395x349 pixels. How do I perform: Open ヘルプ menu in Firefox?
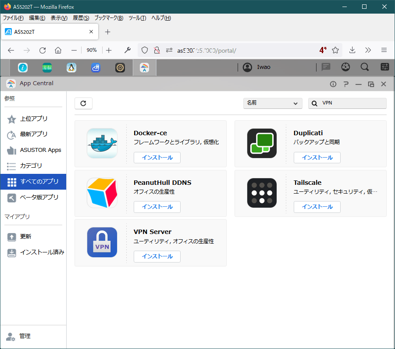click(x=161, y=18)
